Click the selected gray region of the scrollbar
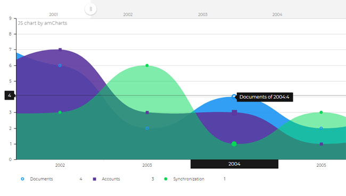 pos(218,9)
